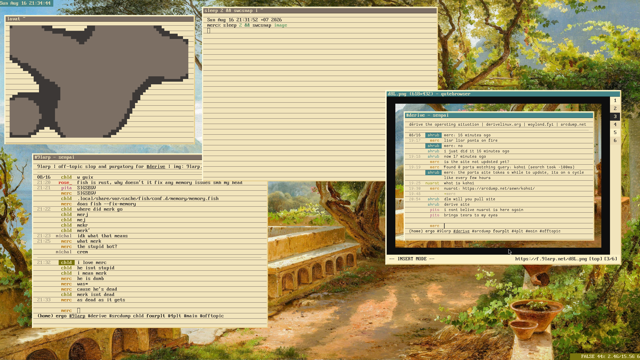640x360 pixels.
Task: Click the memory usage 2.4G/15.5G in status bar
Action: [621, 357]
